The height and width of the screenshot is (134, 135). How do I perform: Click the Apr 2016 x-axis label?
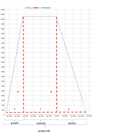[17, 116]
